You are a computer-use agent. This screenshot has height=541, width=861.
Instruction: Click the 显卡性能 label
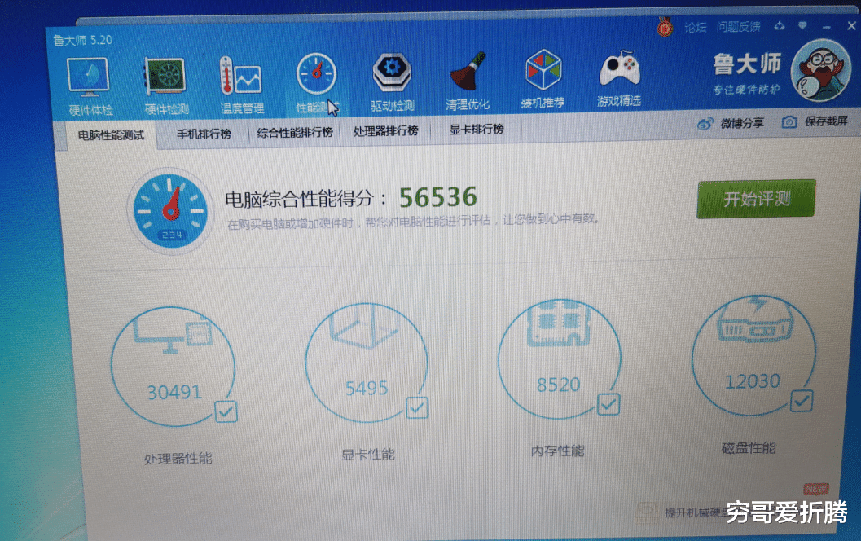[x=368, y=455]
